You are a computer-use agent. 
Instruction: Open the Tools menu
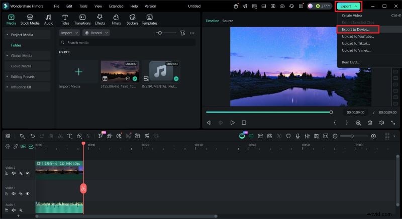(x=83, y=6)
